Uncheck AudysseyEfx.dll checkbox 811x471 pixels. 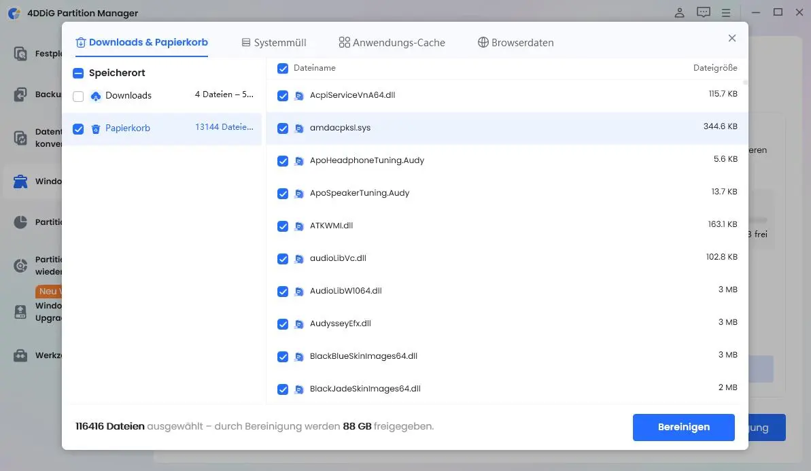[282, 324]
